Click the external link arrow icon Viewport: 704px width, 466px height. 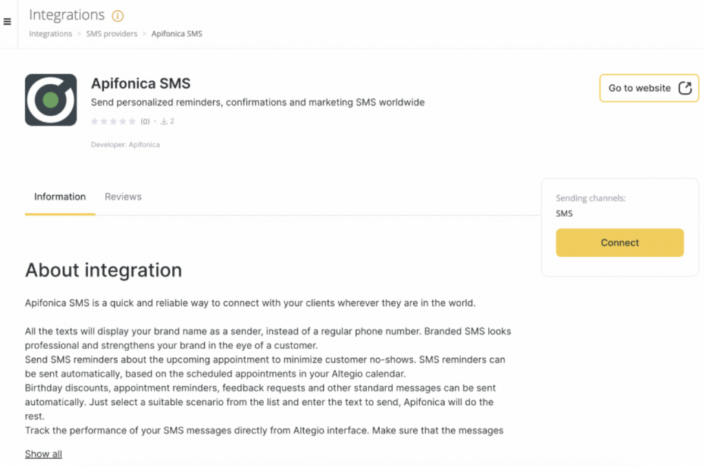685,88
